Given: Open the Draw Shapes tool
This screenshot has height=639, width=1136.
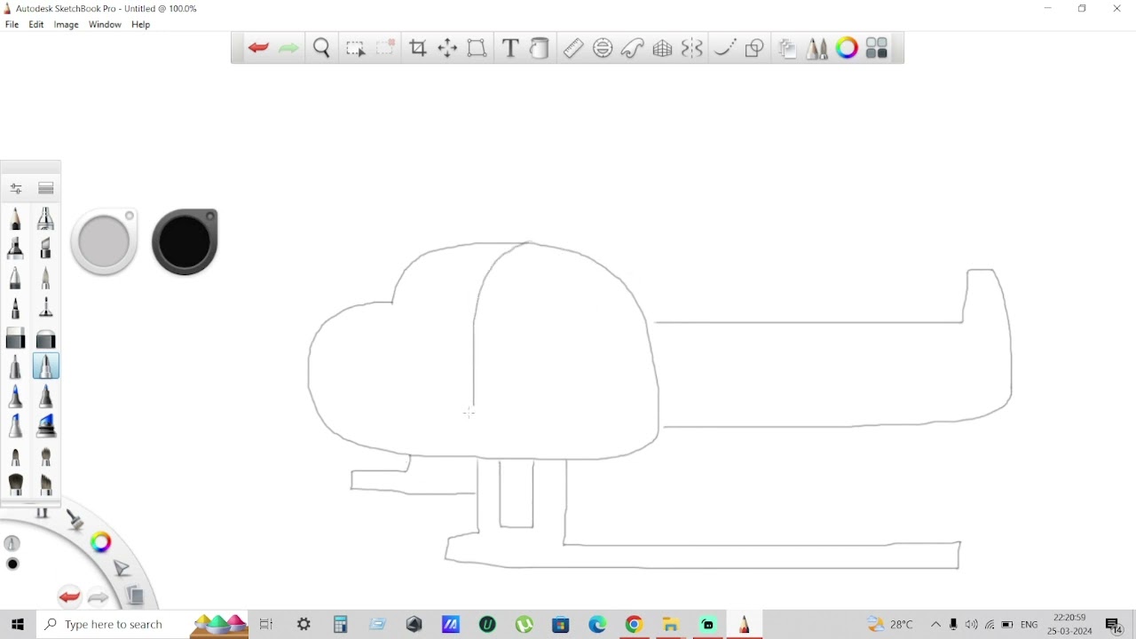Looking at the screenshot, I should click(754, 48).
